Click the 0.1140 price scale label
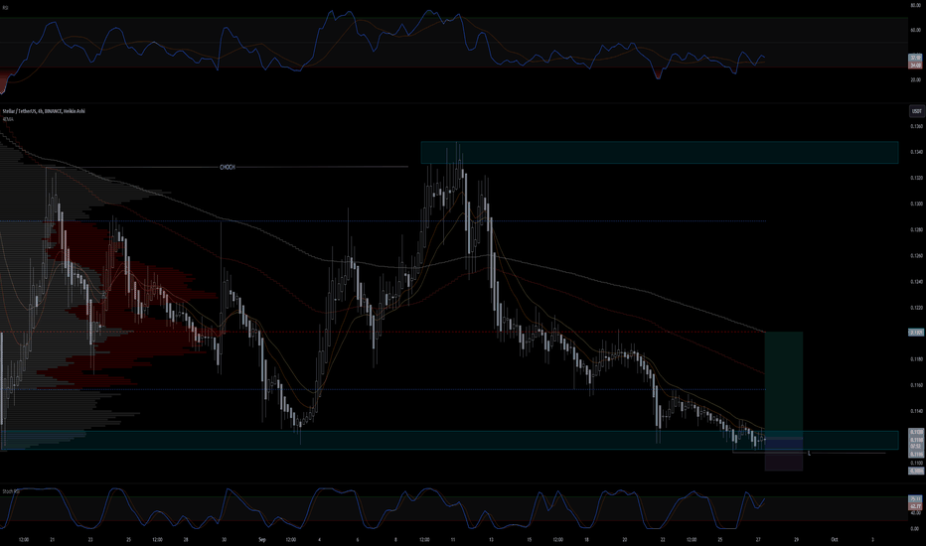 point(917,411)
